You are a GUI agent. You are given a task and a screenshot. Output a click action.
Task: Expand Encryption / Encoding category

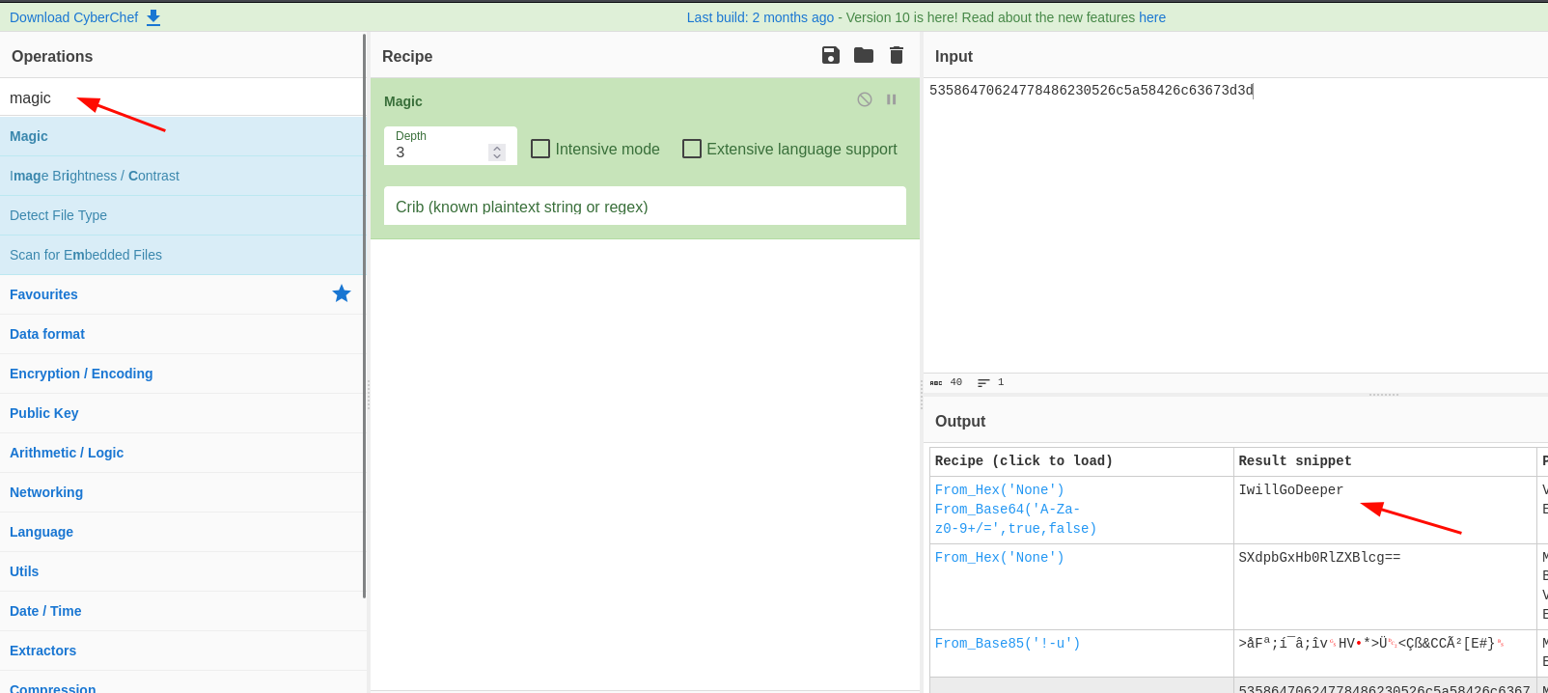[x=182, y=374]
